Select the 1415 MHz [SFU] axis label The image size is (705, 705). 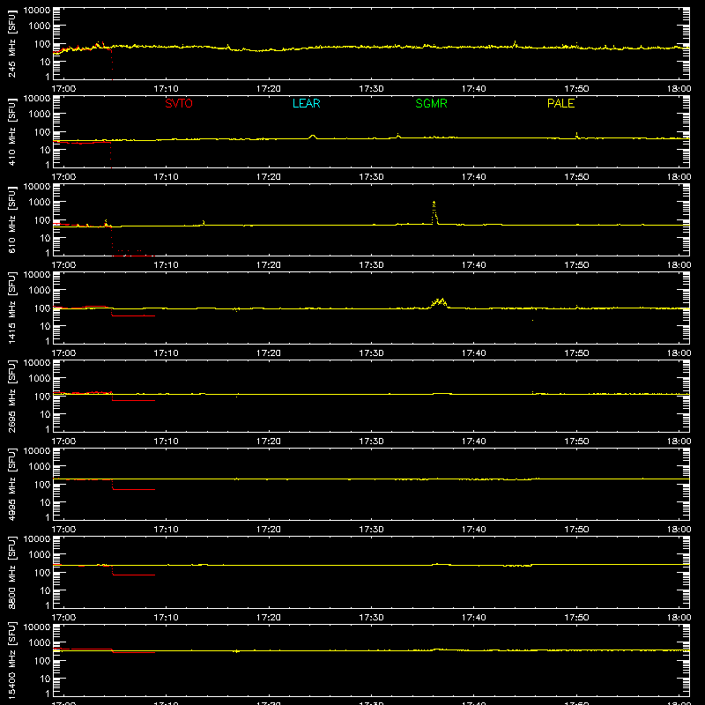click(x=11, y=308)
